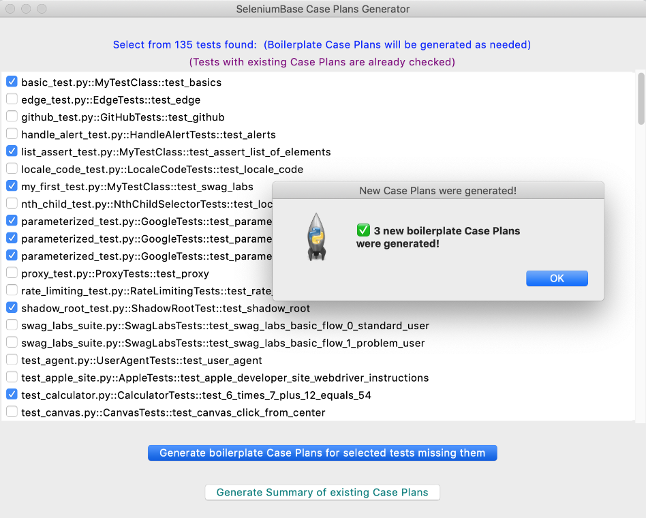Check the edge_test.py test_edge checkbox
Image resolution: width=646 pixels, height=518 pixels.
tap(12, 100)
